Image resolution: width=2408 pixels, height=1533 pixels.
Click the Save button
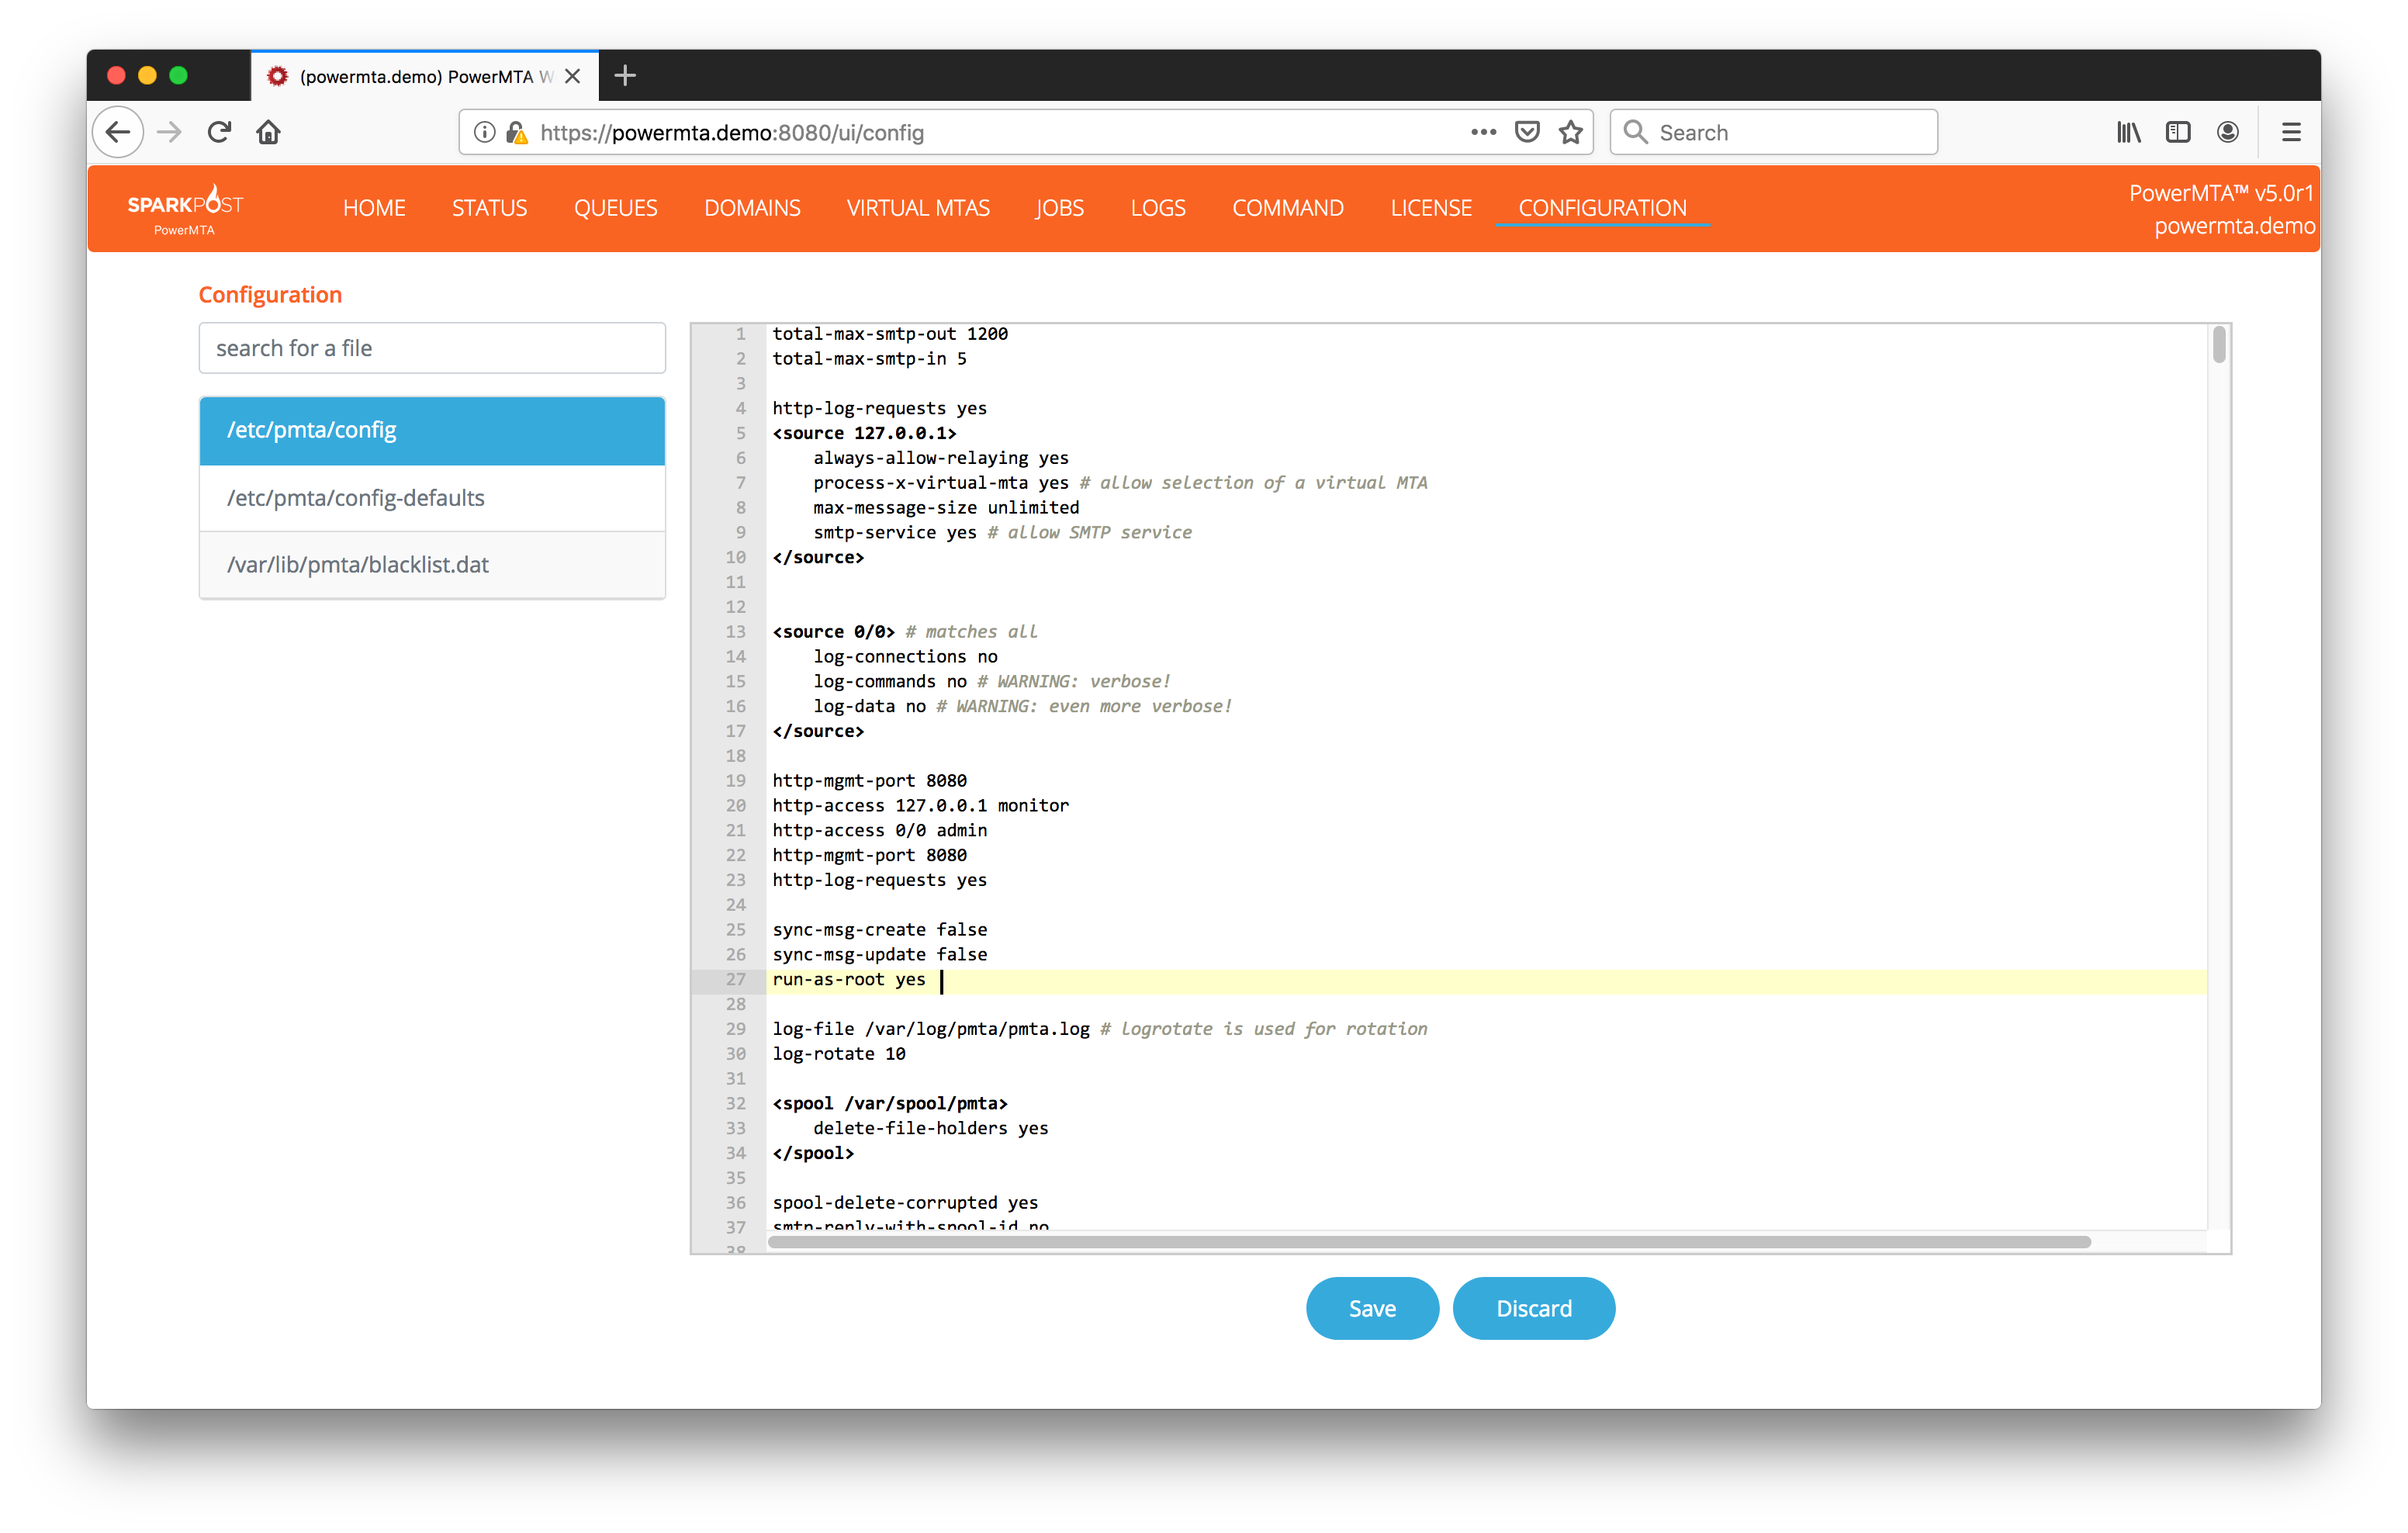coord(1371,1308)
